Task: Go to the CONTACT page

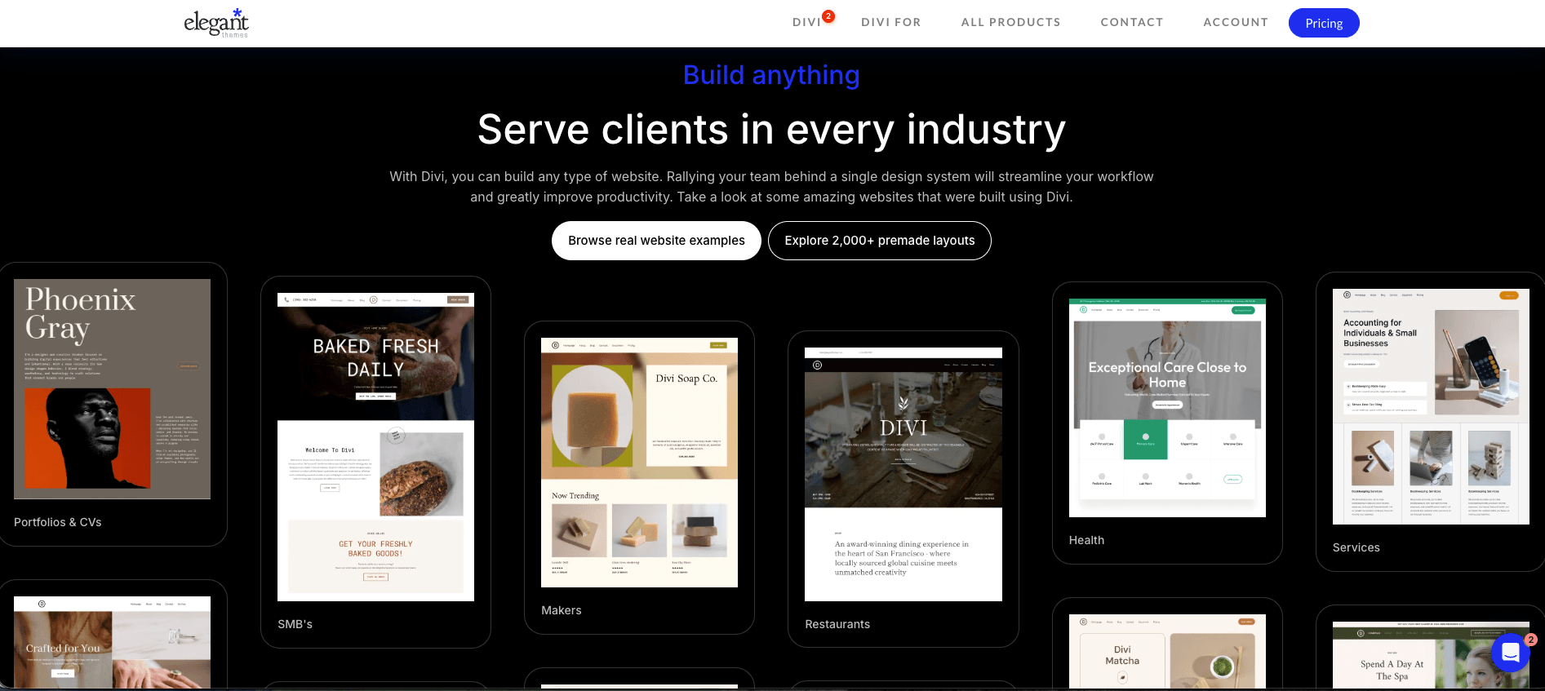Action: tap(1131, 22)
